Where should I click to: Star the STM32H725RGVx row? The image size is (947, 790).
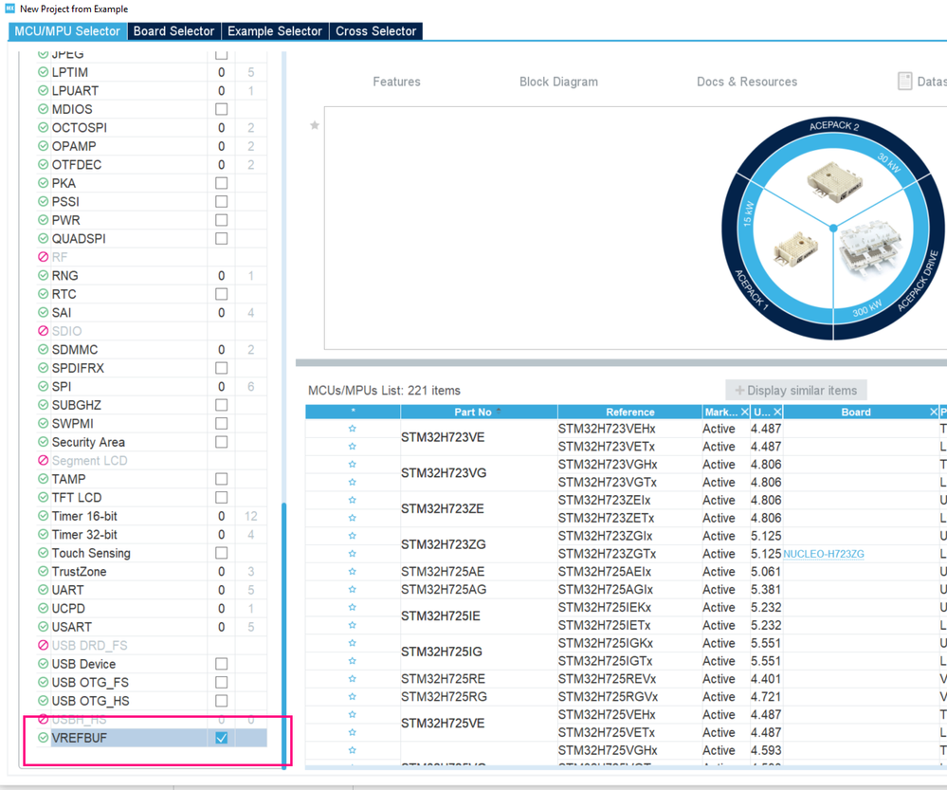point(352,696)
